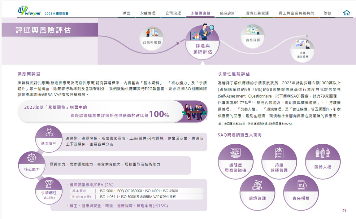Select the 查核確認 process step circle
356x219 pixels.
[253, 36]
